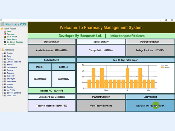Click the Purchase quick access icon
This screenshot has height=131, width=175.
pyautogui.click(x=5, y=34)
